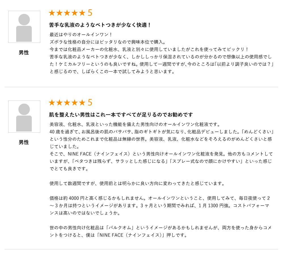Open review titled 苦手な乳液のようなベトつきが少なく快適！

(100, 25)
